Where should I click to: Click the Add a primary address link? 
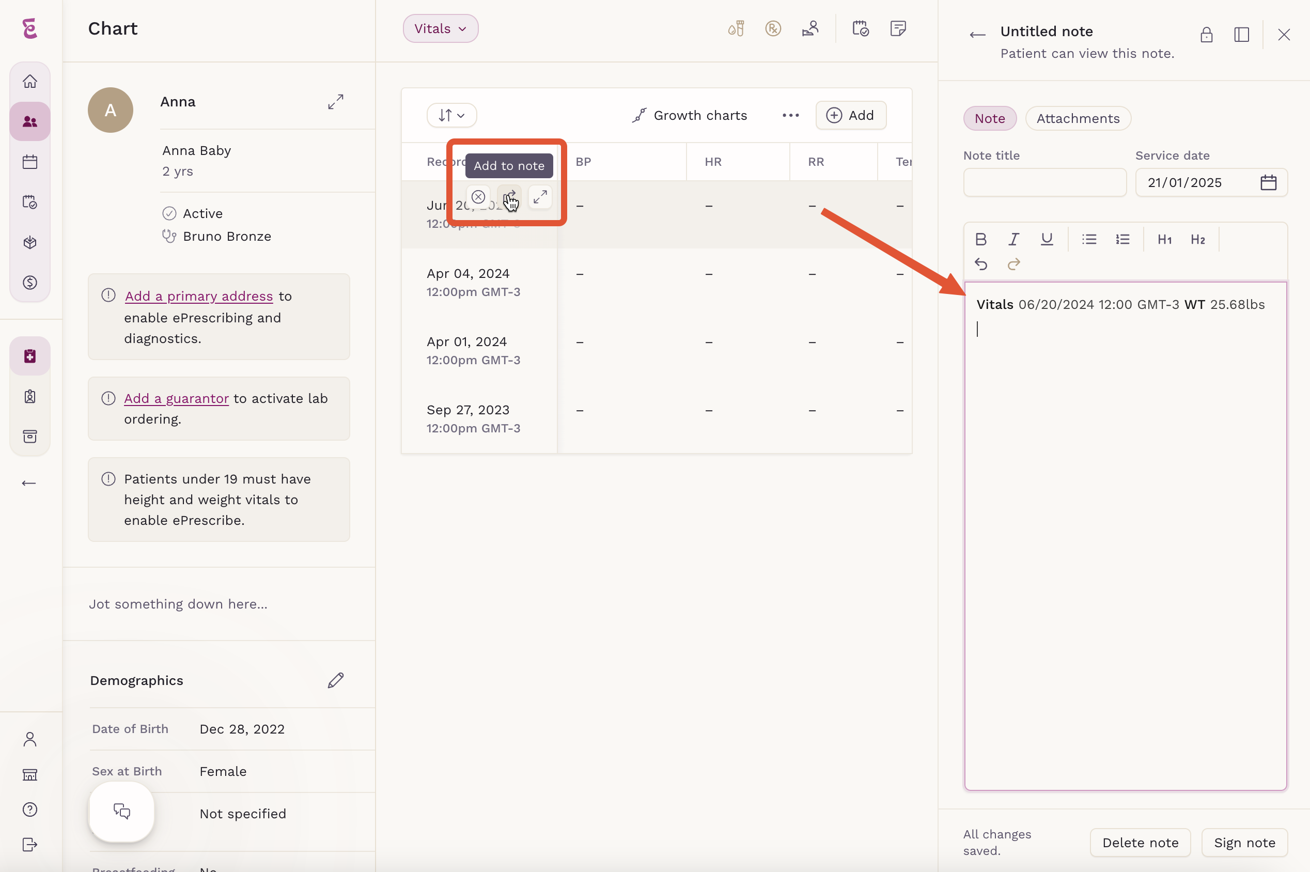coord(198,296)
